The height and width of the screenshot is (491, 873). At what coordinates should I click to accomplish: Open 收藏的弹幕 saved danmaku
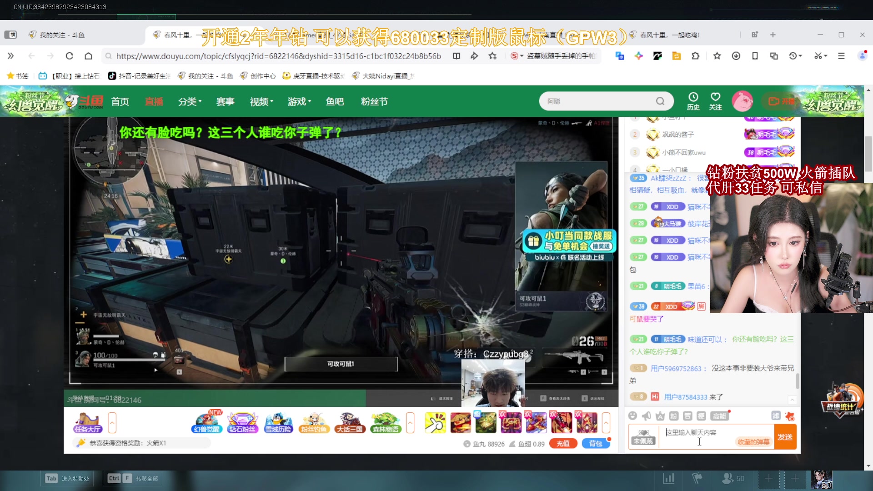(x=753, y=442)
